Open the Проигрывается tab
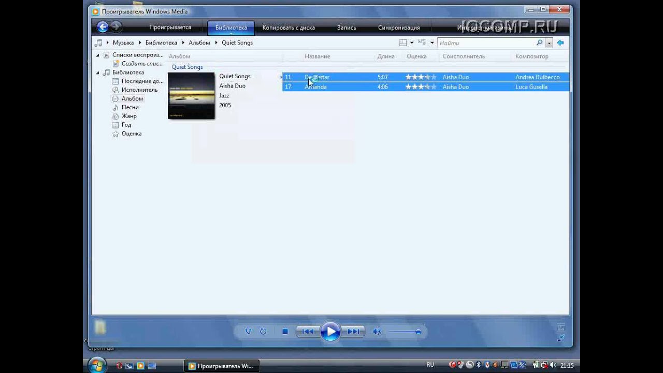The height and width of the screenshot is (373, 663). 170,27
